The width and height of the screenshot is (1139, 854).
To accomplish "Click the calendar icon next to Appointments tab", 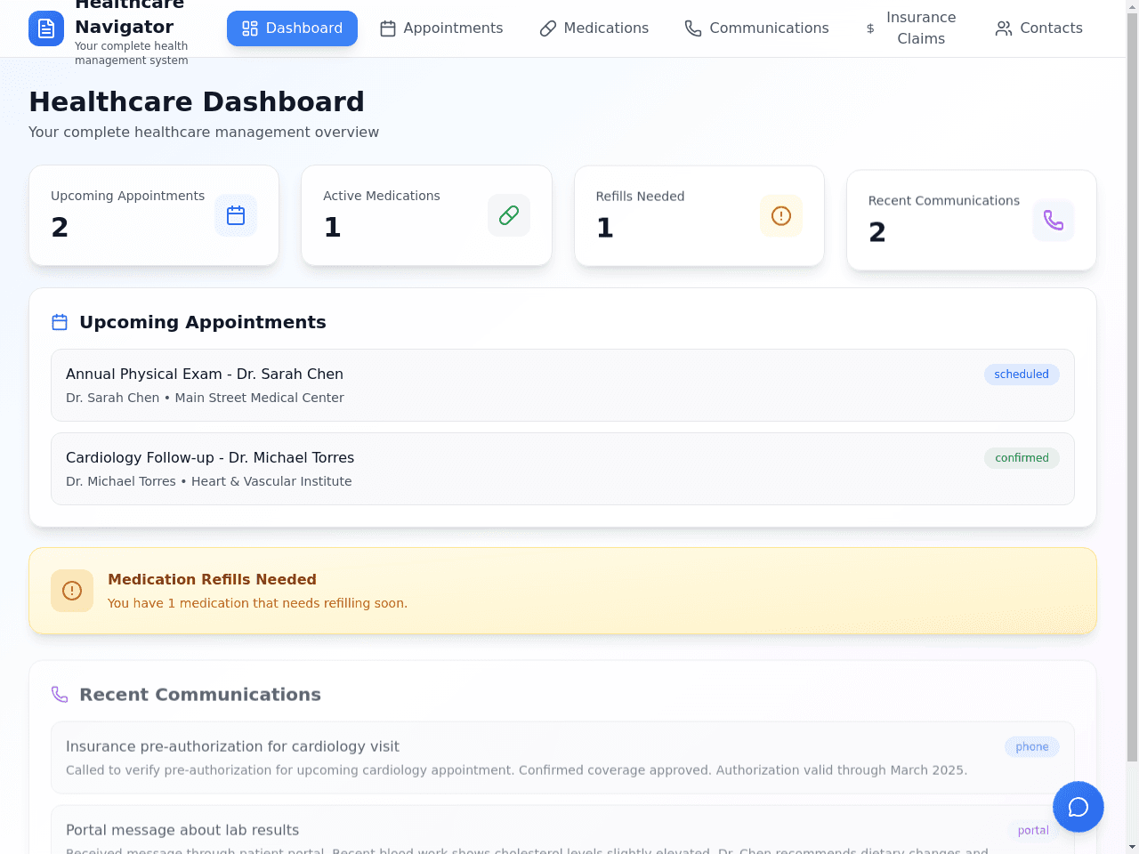I will (388, 28).
